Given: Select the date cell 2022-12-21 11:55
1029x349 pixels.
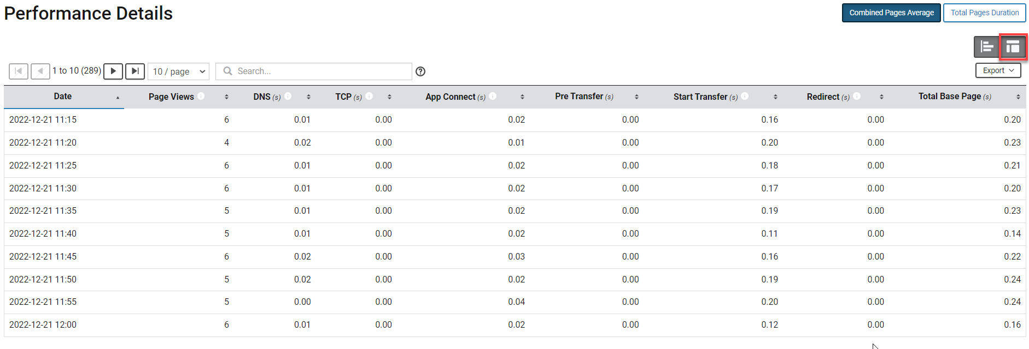Looking at the screenshot, I should [43, 302].
